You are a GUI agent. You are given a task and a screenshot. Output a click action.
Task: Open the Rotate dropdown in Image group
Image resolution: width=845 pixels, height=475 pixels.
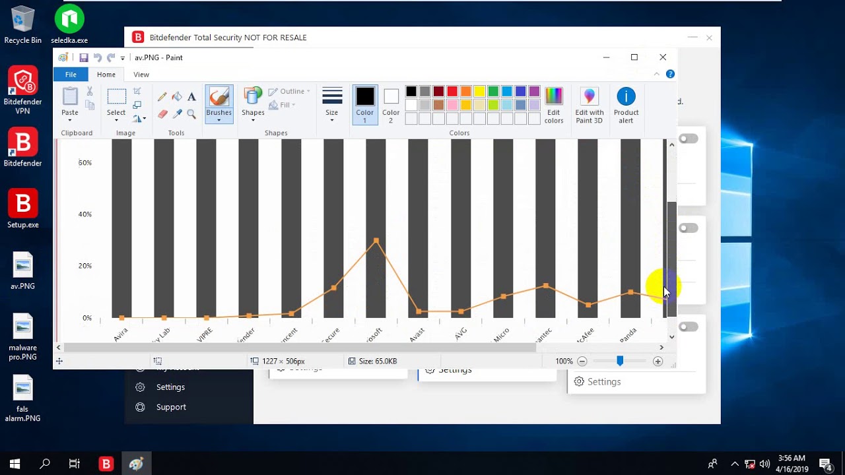[x=139, y=119]
